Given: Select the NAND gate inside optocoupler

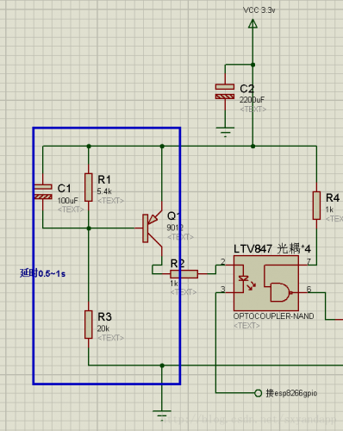Looking at the screenshot, I should point(281,292).
